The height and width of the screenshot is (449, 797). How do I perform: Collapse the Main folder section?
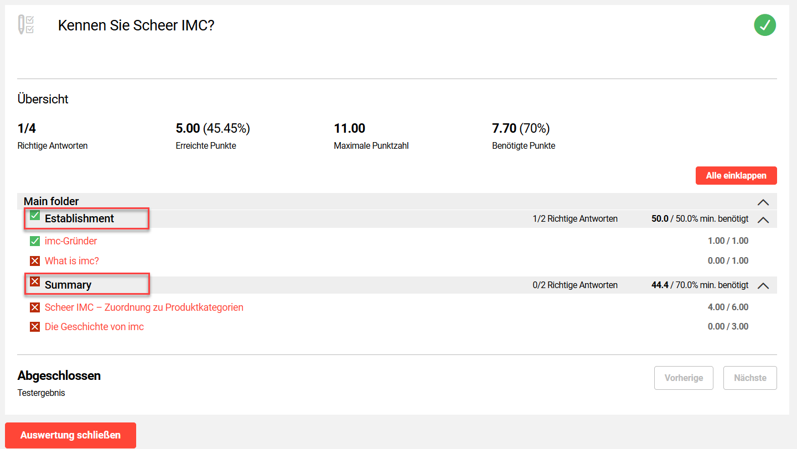763,202
